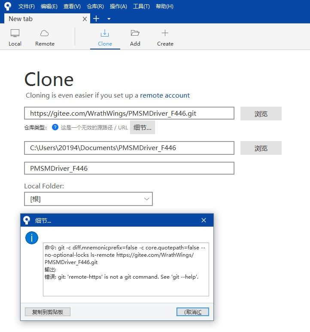Close the New tab
The image size is (310, 332).
click(x=85, y=19)
